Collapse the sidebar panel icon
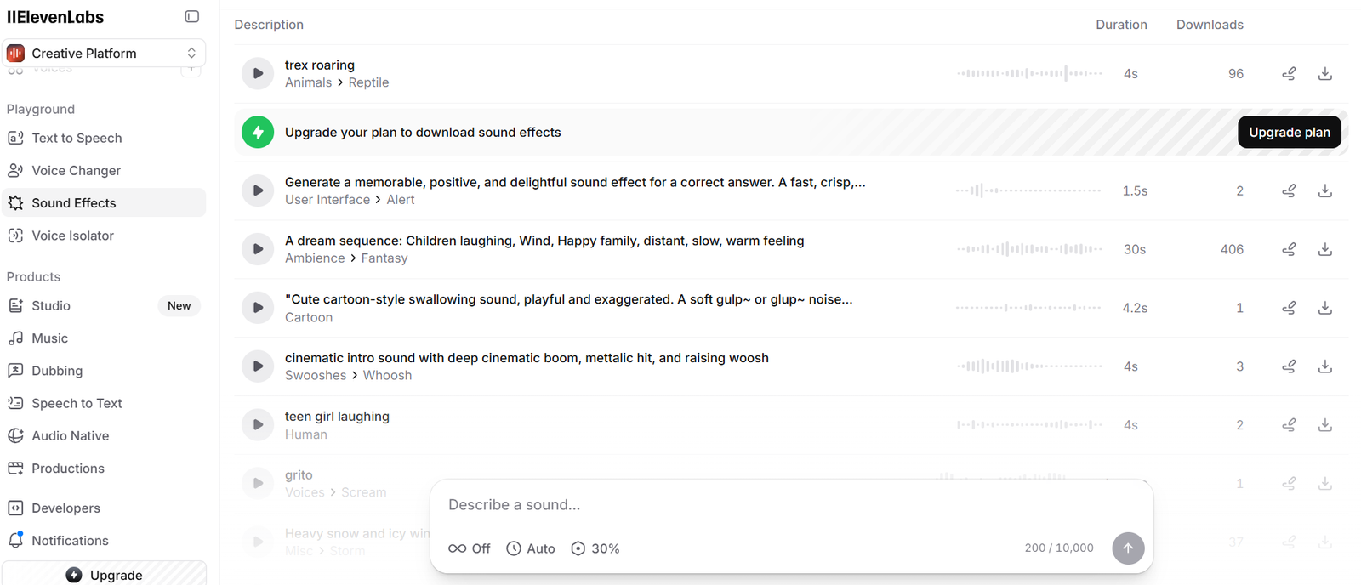 point(192,17)
